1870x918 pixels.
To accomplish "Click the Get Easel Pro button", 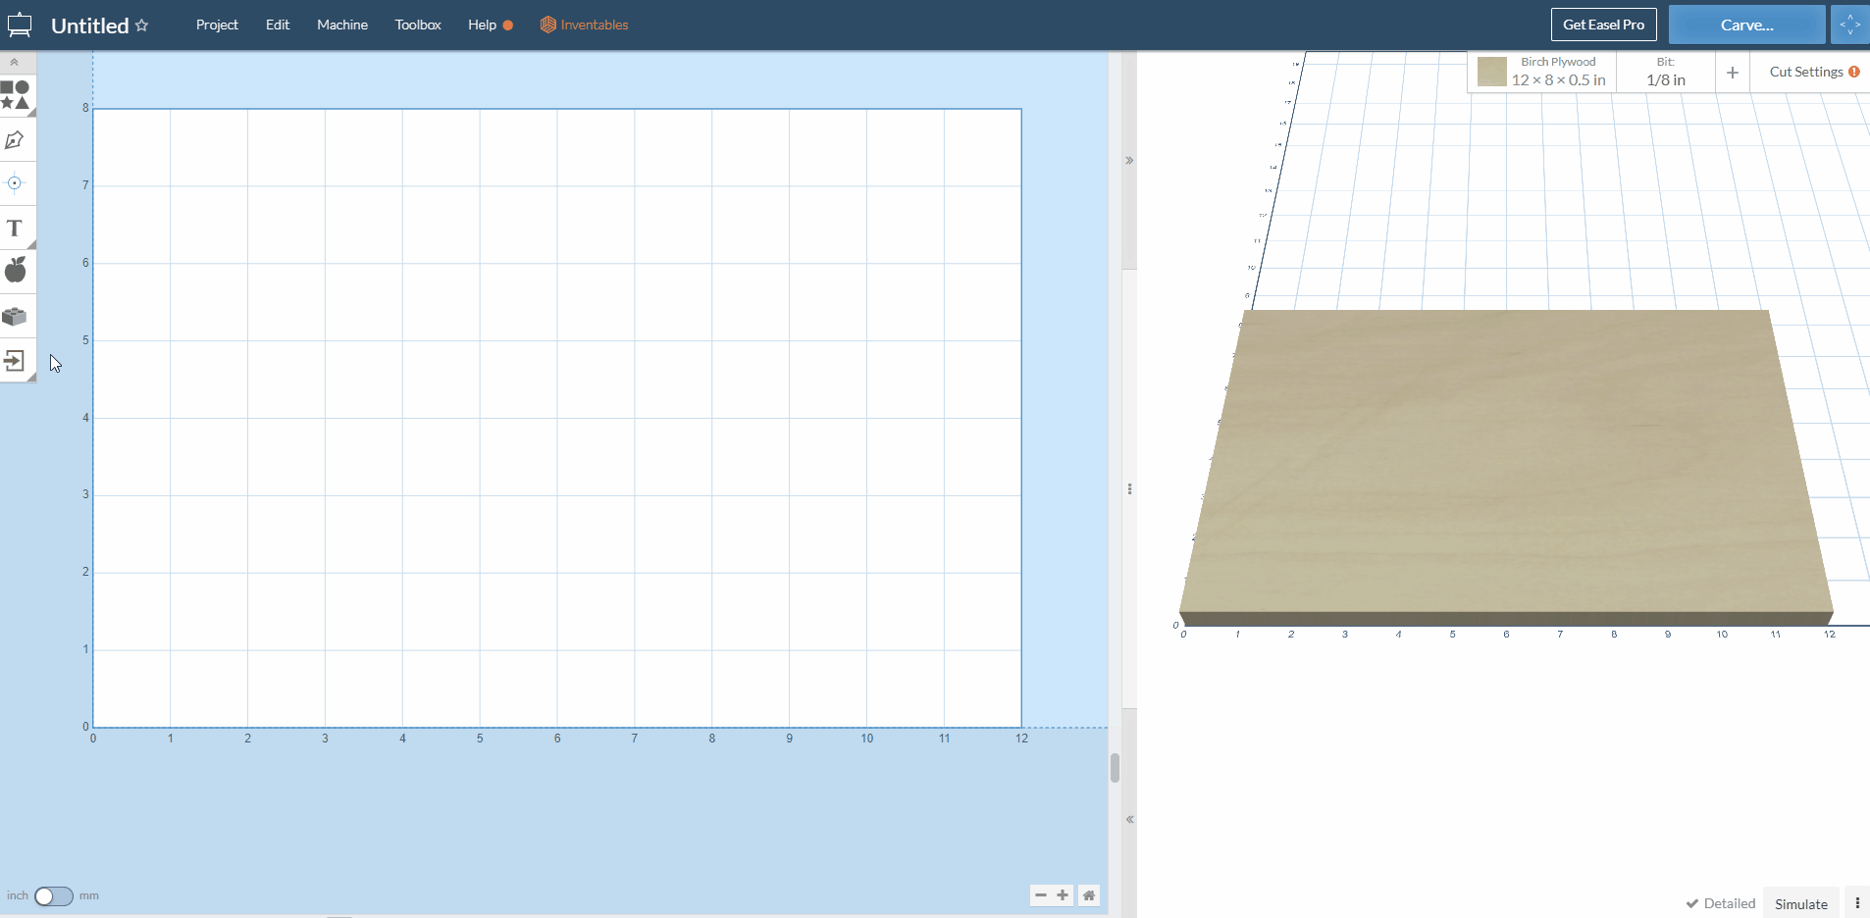I will 1603,25.
